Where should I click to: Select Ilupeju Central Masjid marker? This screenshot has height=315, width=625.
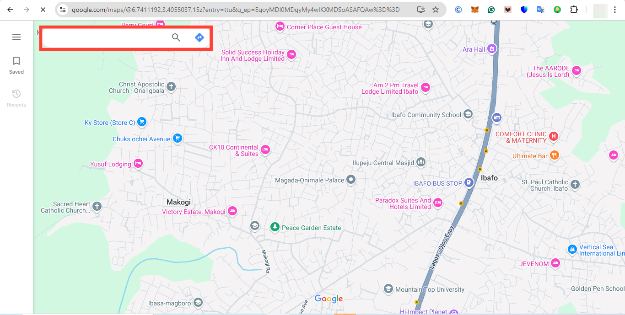click(x=421, y=162)
